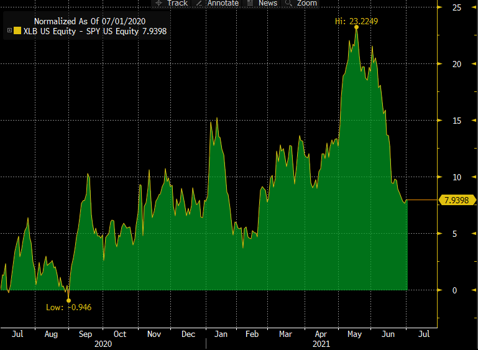Click the Zoom magnifier icon
Screen dimensions: 478x350
(x=289, y=3)
